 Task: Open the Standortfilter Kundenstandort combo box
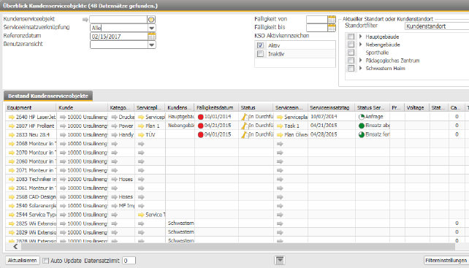pos(437,26)
